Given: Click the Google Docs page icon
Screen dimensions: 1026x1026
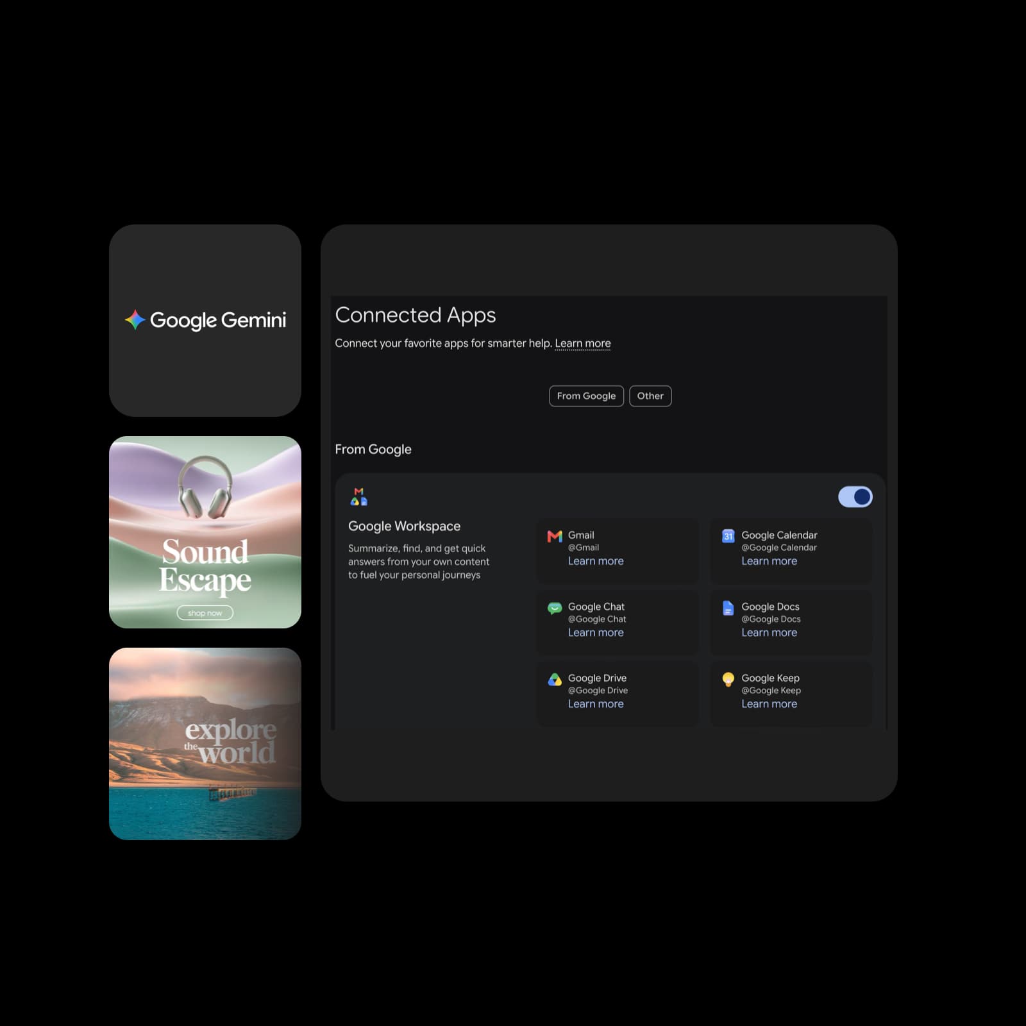Looking at the screenshot, I should coord(728,608).
